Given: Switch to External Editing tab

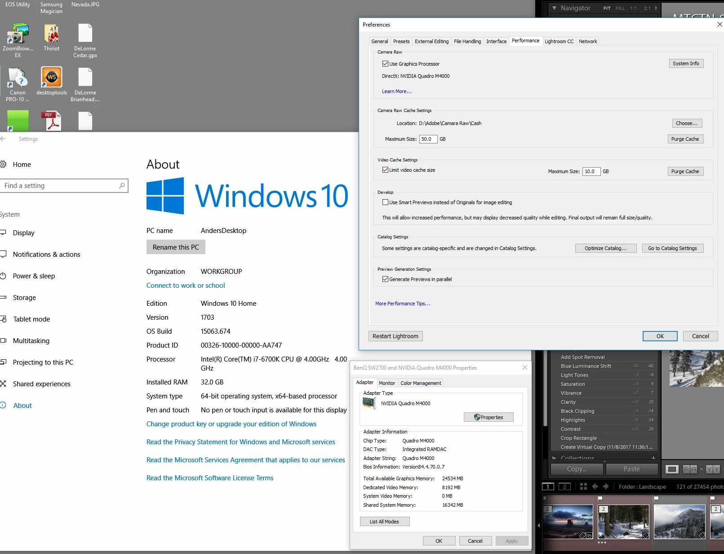Looking at the screenshot, I should 431,41.
